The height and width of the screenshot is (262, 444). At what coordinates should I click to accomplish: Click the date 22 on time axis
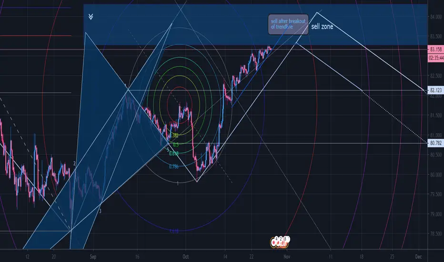coord(252,257)
